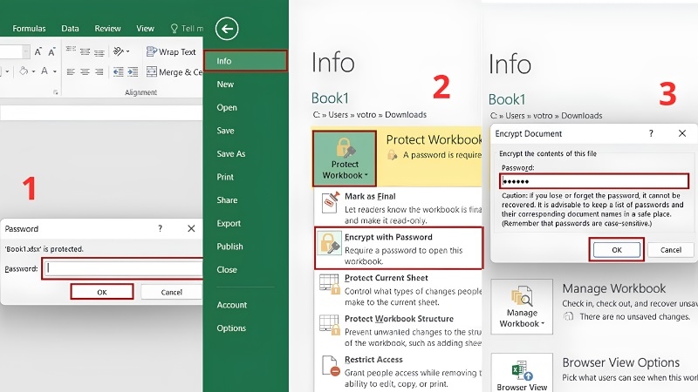
Task: Click Protect Workbook Structure title text
Action: pyautogui.click(x=399, y=319)
